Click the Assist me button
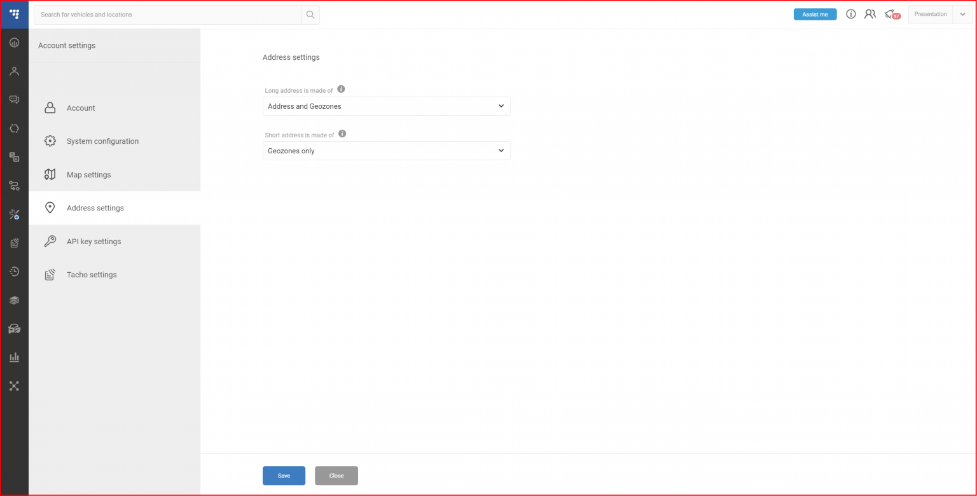Image resolution: width=977 pixels, height=496 pixels. (815, 13)
